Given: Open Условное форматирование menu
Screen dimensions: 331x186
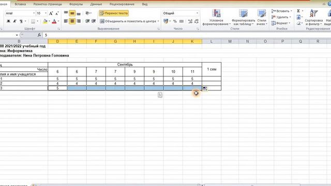Looking at the screenshot, I should pos(216,18).
